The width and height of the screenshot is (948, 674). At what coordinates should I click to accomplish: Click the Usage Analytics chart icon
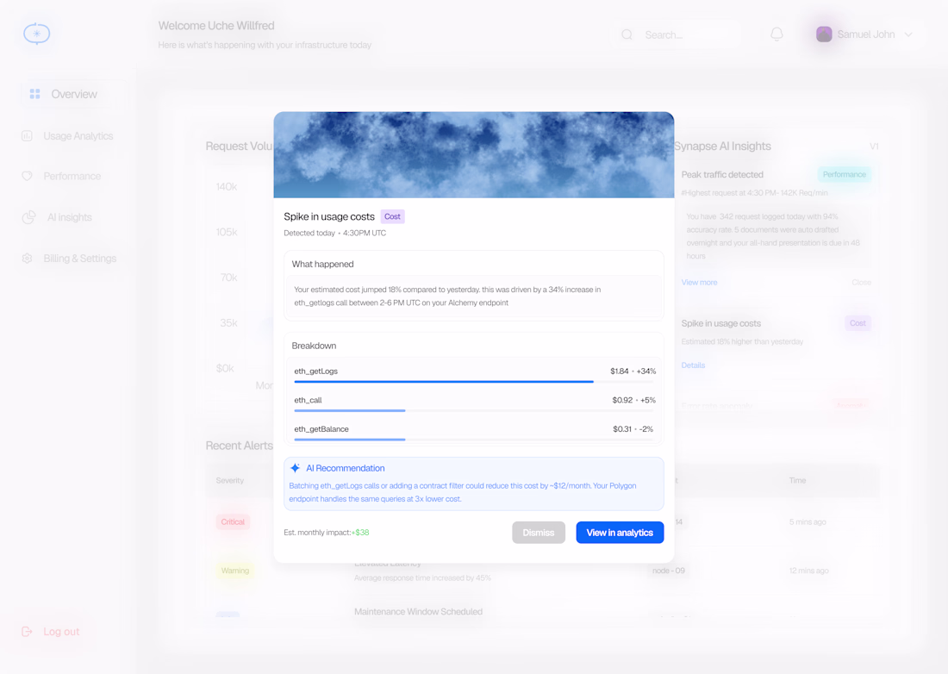[28, 136]
